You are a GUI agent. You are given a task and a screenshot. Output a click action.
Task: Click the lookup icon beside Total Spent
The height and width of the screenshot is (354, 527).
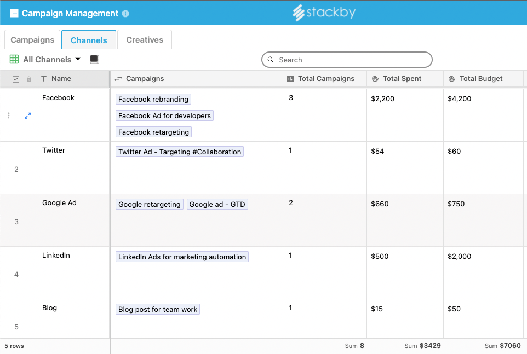(x=375, y=79)
